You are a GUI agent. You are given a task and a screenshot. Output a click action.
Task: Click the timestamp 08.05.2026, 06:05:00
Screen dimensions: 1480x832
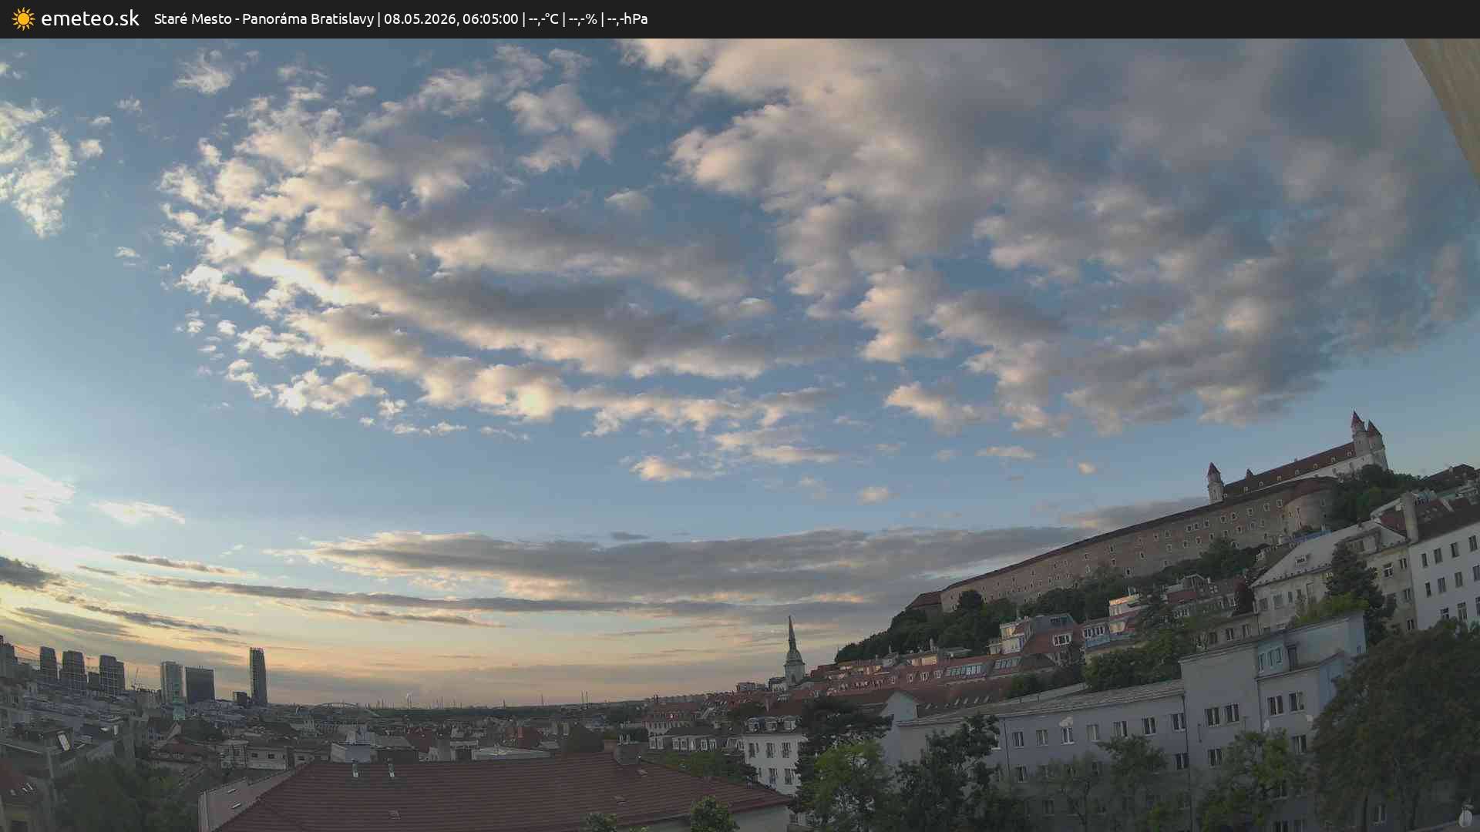pyautogui.click(x=451, y=18)
